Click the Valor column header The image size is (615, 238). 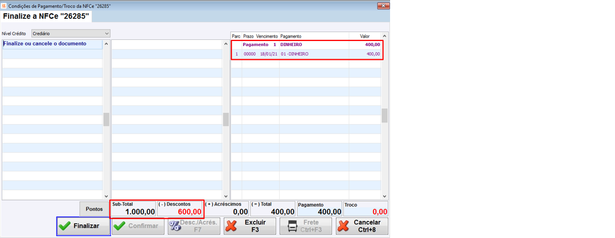click(365, 36)
